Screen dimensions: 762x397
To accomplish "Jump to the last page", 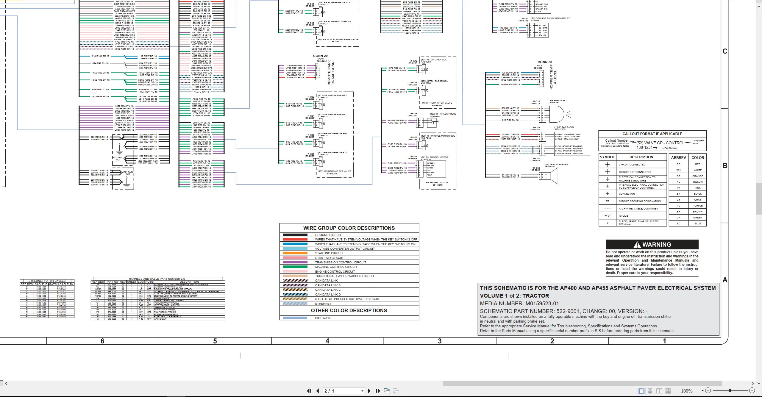I will pyautogui.click(x=378, y=391).
